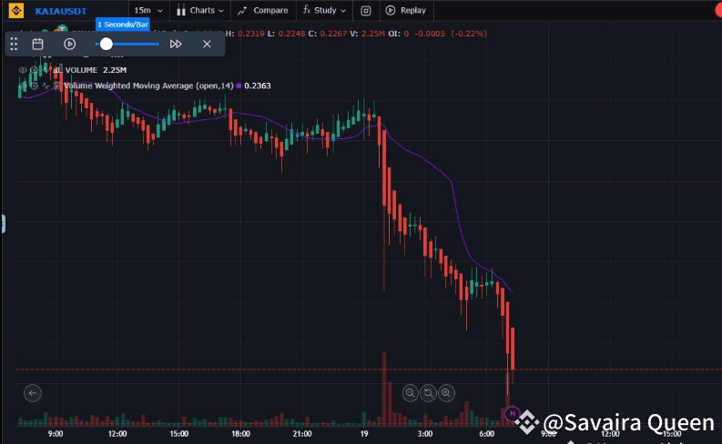The height and width of the screenshot is (444, 722).
Task: Toggle visibility of Volume Weighted Moving Average
Action: coord(23,86)
